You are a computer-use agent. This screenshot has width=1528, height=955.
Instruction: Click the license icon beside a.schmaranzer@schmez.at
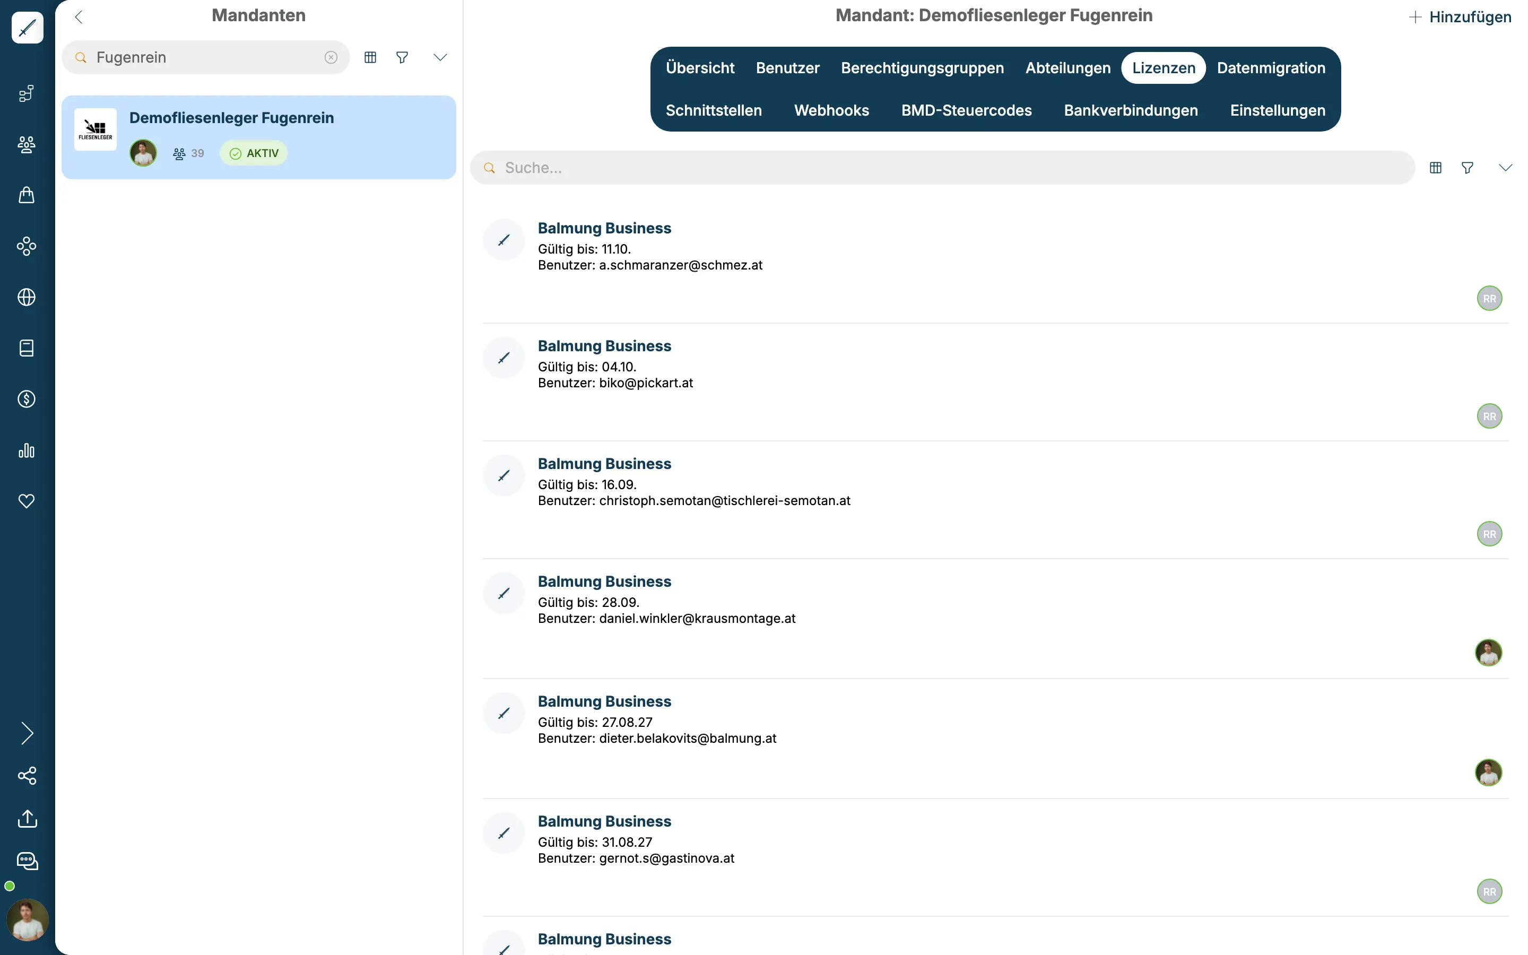pyautogui.click(x=504, y=240)
